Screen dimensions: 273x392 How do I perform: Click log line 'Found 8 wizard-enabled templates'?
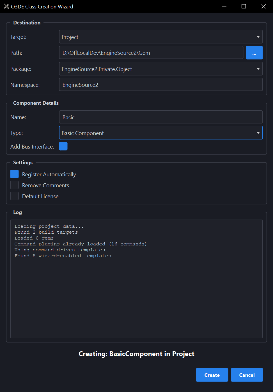click(x=63, y=256)
